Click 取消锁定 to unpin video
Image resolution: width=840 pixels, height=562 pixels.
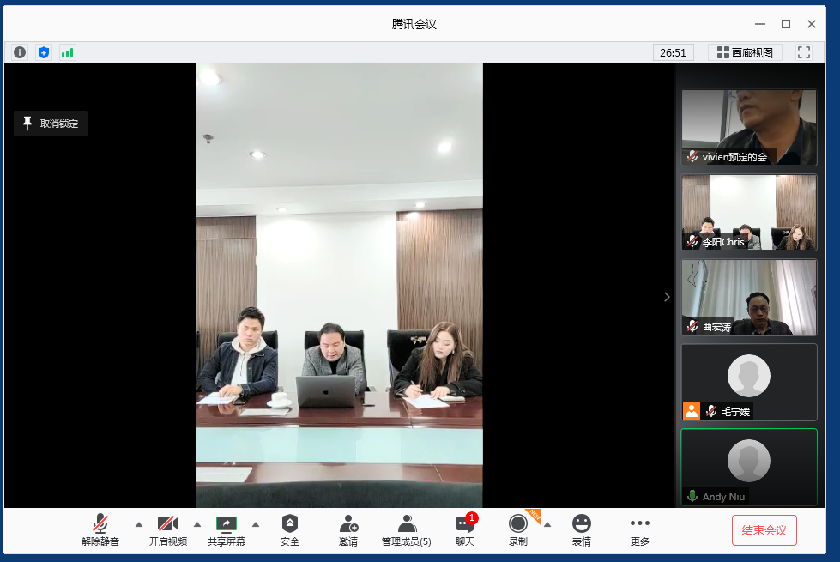tap(51, 124)
